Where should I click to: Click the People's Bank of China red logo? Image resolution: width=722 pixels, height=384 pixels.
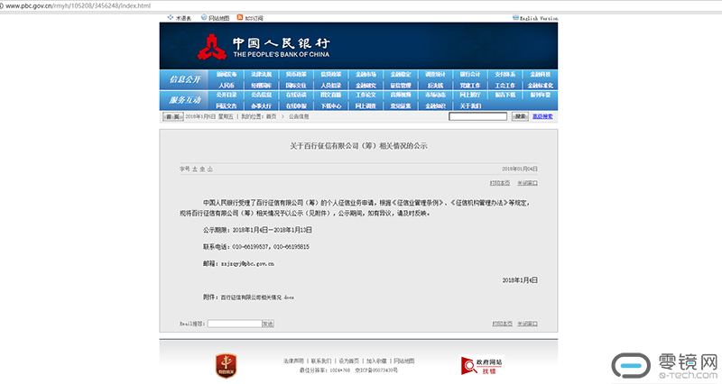click(x=211, y=47)
